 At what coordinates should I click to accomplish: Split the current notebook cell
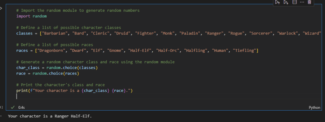294,2
